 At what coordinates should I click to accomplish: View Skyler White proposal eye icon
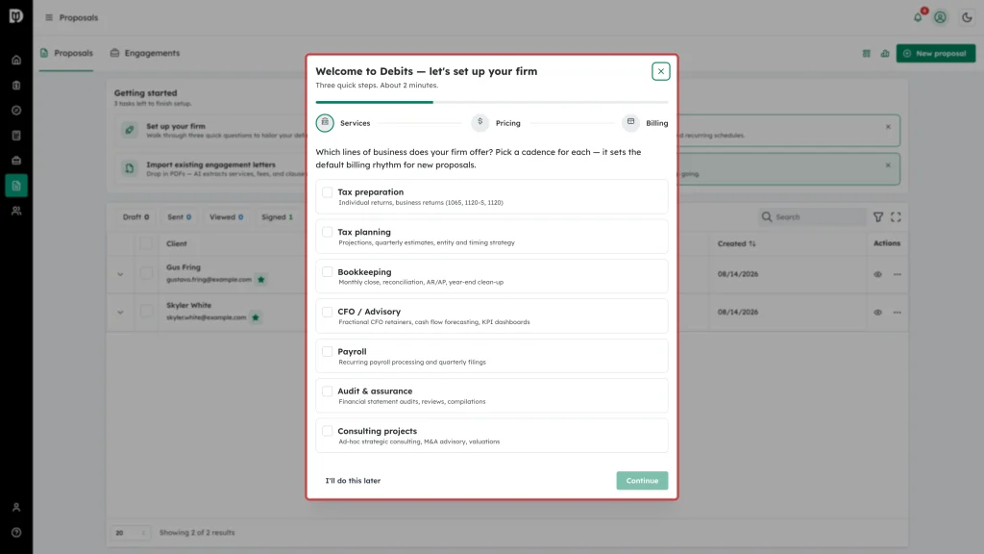[878, 313]
